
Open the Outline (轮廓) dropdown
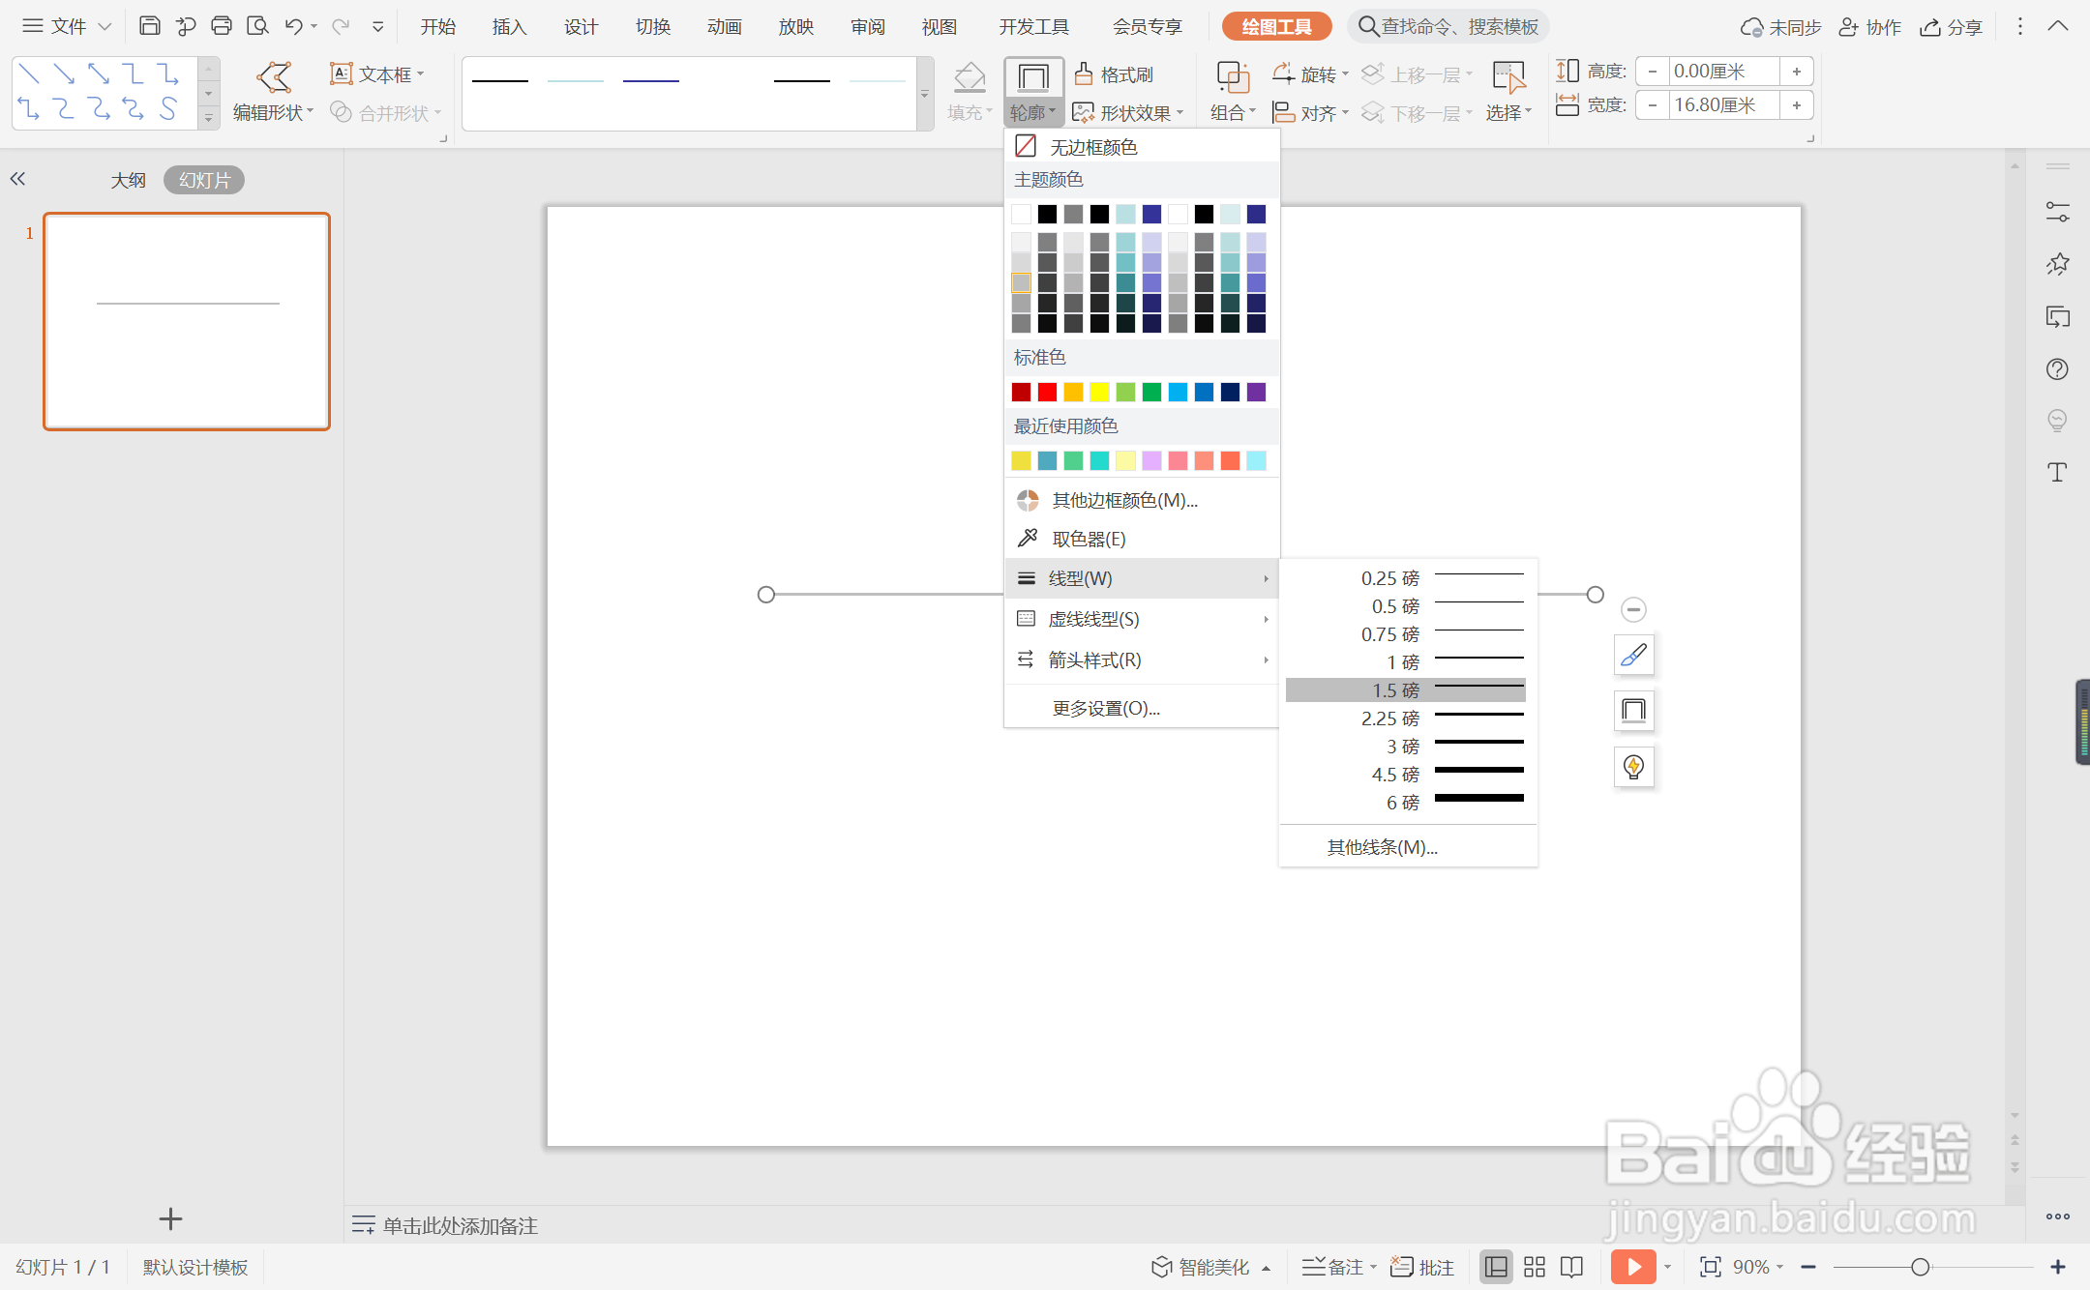coord(1033,113)
